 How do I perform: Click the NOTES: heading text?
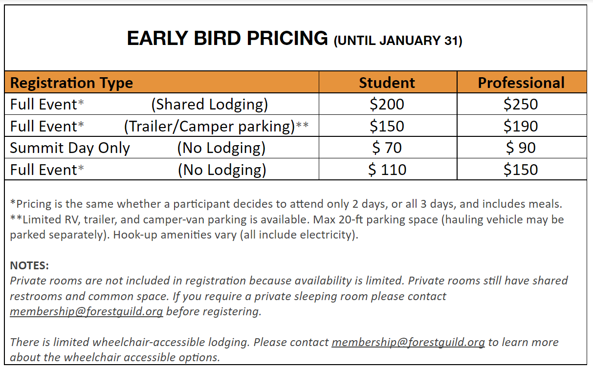tap(29, 266)
